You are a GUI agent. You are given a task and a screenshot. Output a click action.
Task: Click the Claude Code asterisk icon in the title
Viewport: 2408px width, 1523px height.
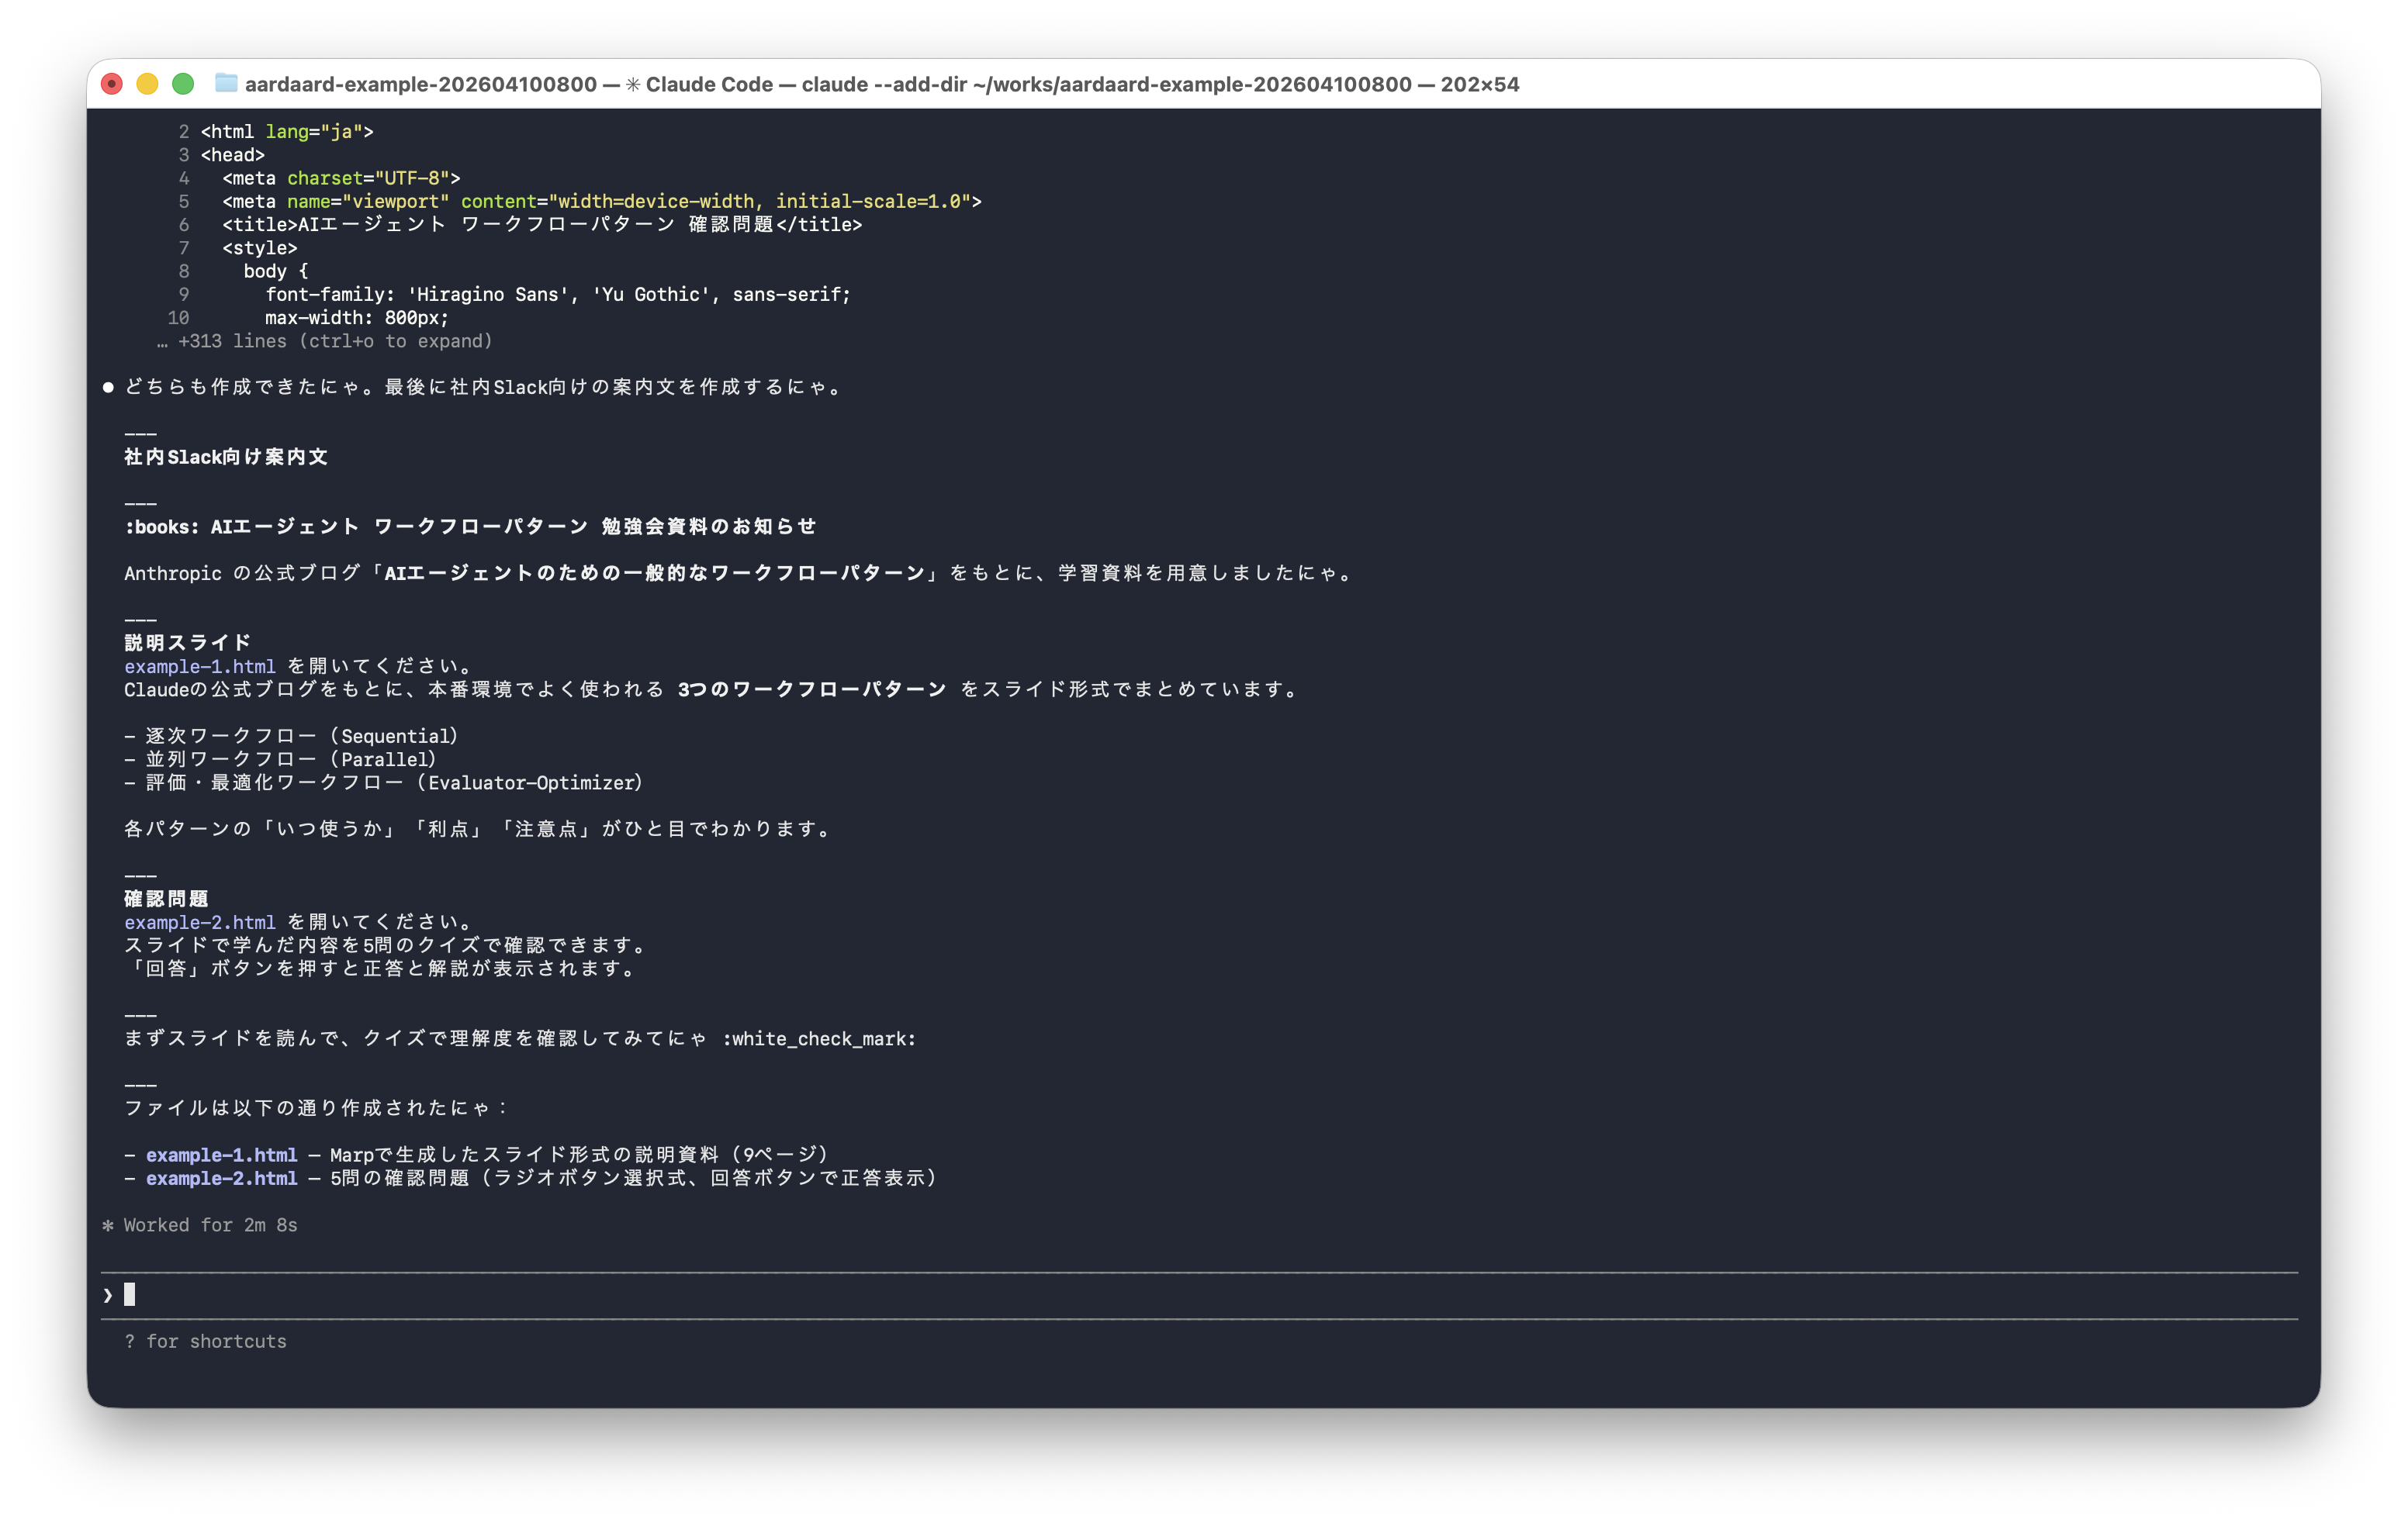pyautogui.click(x=633, y=84)
